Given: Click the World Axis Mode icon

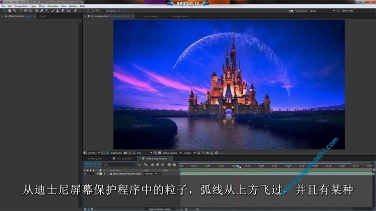Looking at the screenshot, I should click(x=93, y=11).
